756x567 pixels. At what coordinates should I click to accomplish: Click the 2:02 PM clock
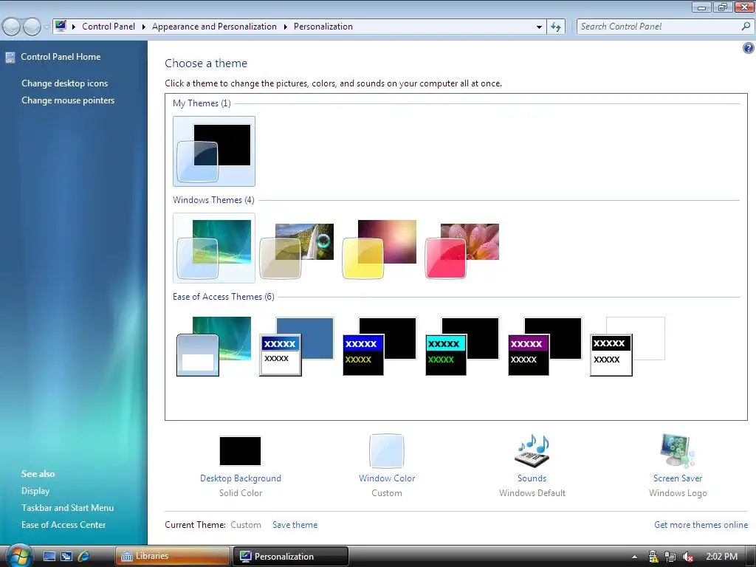722,557
